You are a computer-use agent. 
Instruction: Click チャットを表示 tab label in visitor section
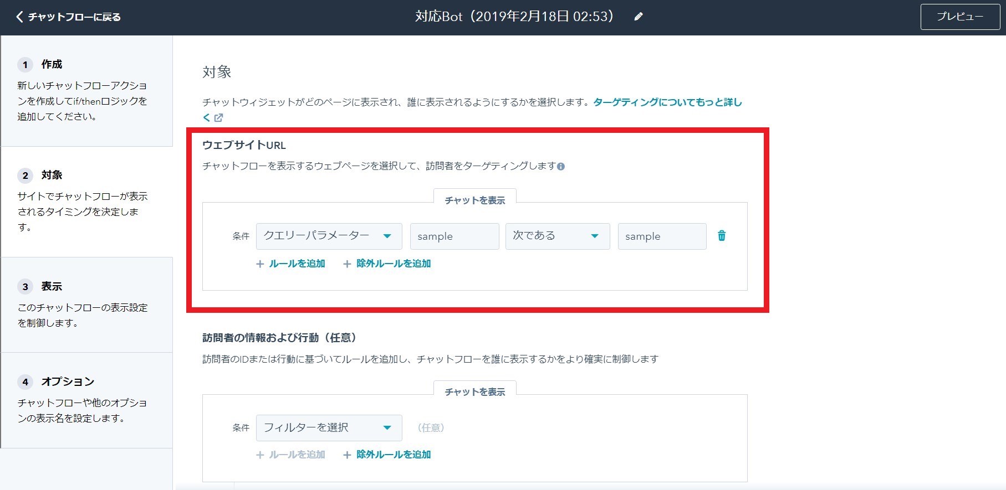pyautogui.click(x=475, y=392)
